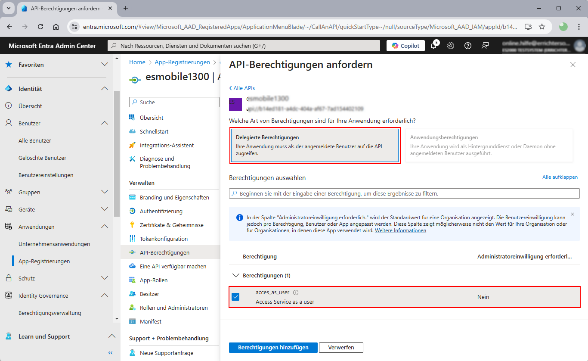Click the info icon beside acces_as_user

(296, 293)
